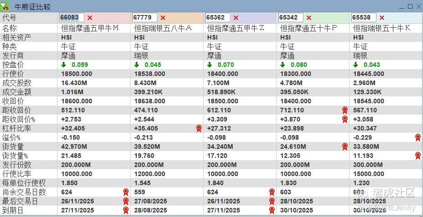423x217 pixels.
Task: Click the last trading date 27/08/2025
Action: [x=151, y=201]
